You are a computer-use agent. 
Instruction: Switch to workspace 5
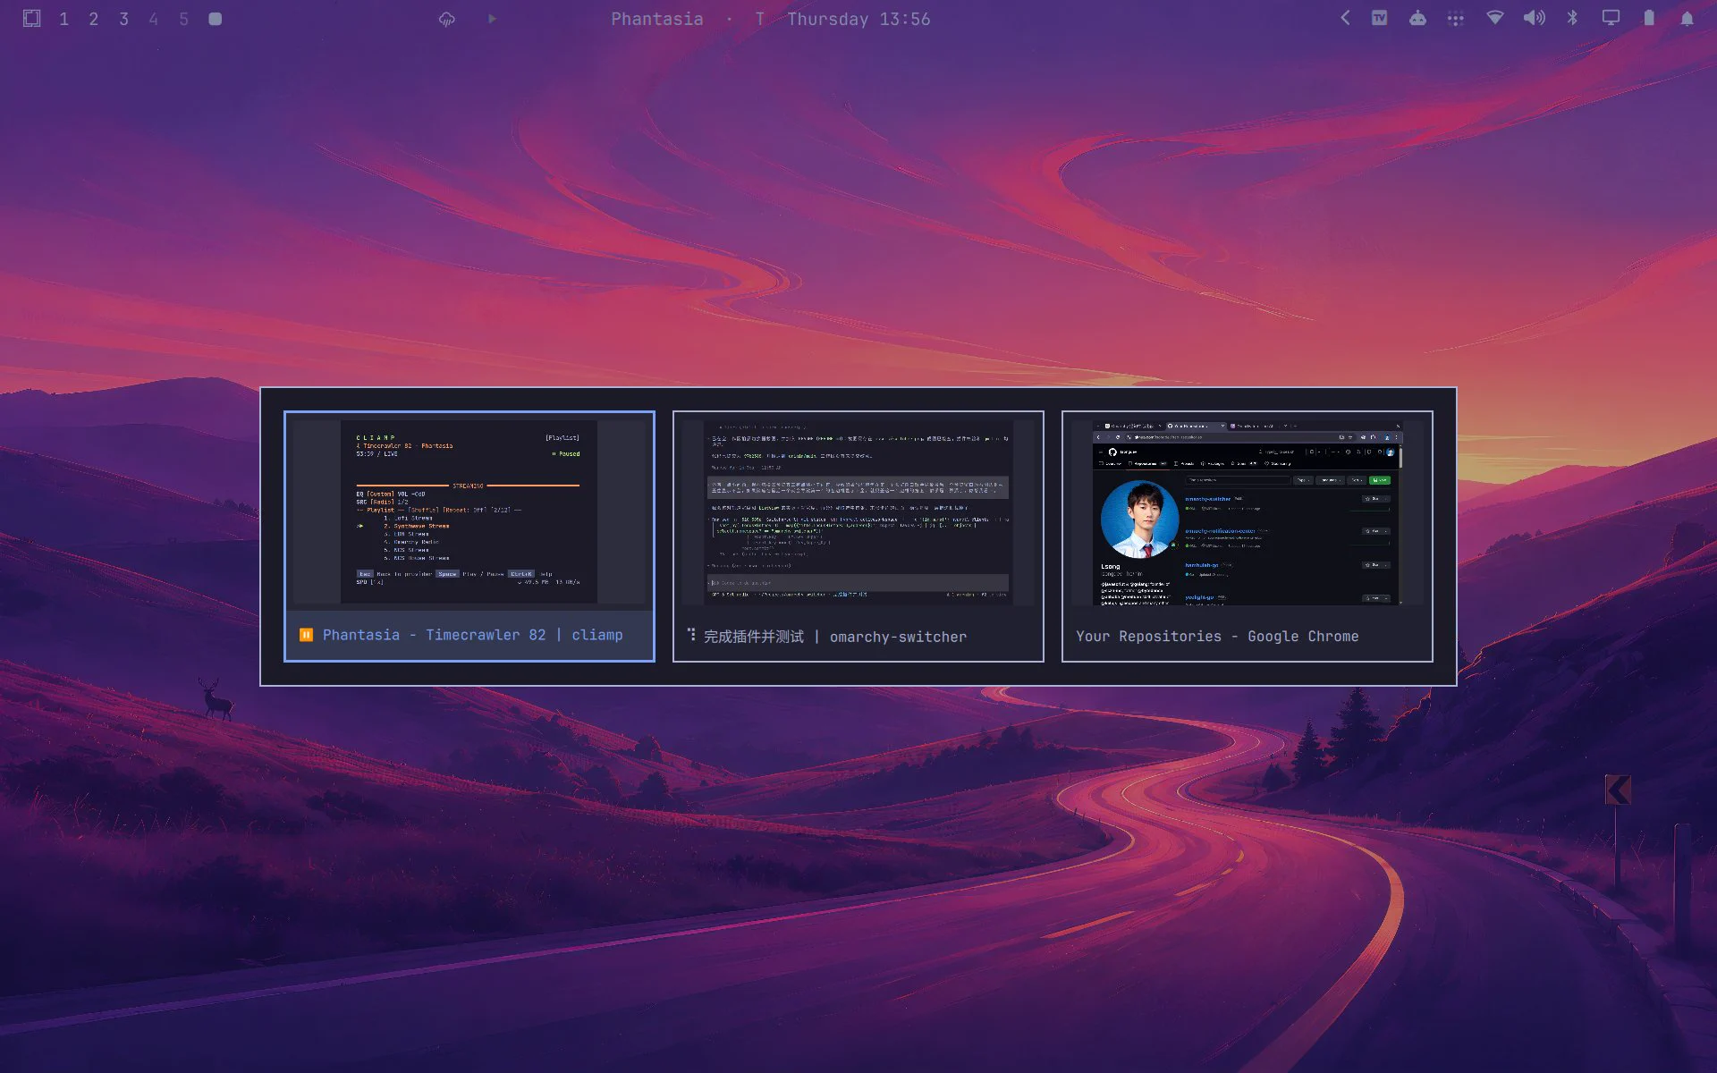click(x=183, y=19)
